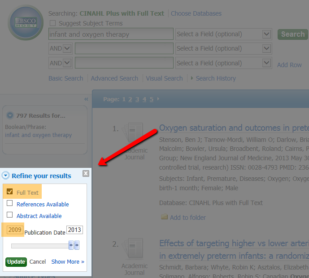Image resolution: width=309 pixels, height=278 pixels.
Task: Go to results page 5
Action: tap(151, 99)
